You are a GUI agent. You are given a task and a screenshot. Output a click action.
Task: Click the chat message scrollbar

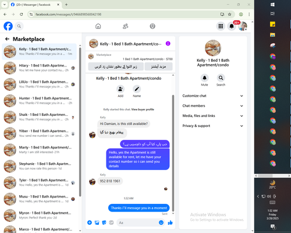click(x=173, y=153)
